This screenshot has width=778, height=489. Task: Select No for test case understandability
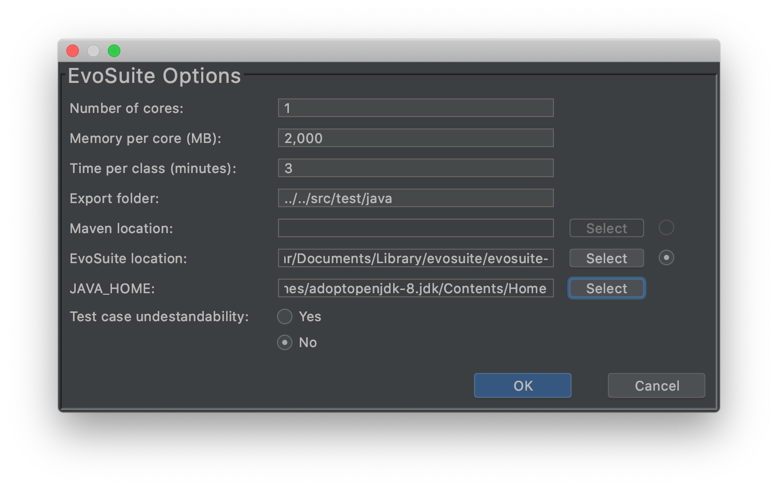285,342
